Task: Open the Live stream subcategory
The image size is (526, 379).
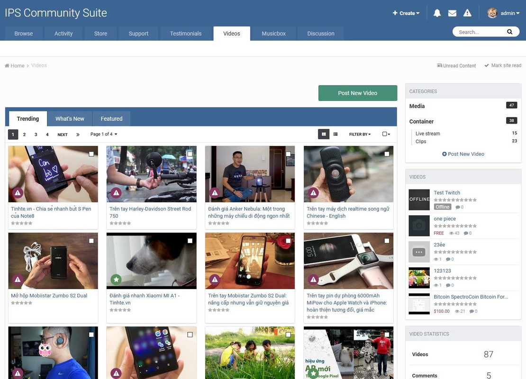Action: [428, 134]
